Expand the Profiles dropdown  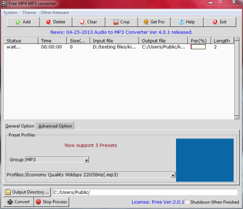pyautogui.click(x=173, y=175)
